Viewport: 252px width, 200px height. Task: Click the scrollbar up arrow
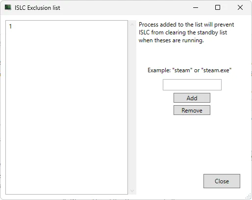132,25
